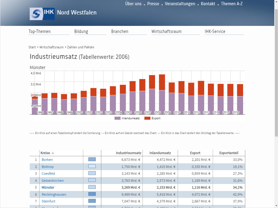Open the IHK-Service menu
Viewport: 278px width, 208px height.
[215, 31]
